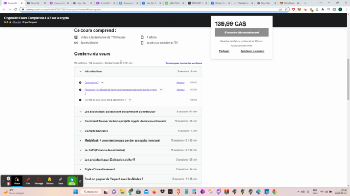The image size is (350, 196).
Task: Open Notion from taskbar
Action: pyautogui.click(x=170, y=192)
